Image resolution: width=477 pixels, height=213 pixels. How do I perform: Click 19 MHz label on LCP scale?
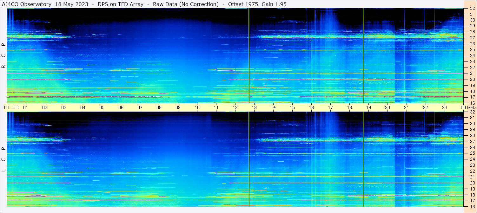(472, 189)
